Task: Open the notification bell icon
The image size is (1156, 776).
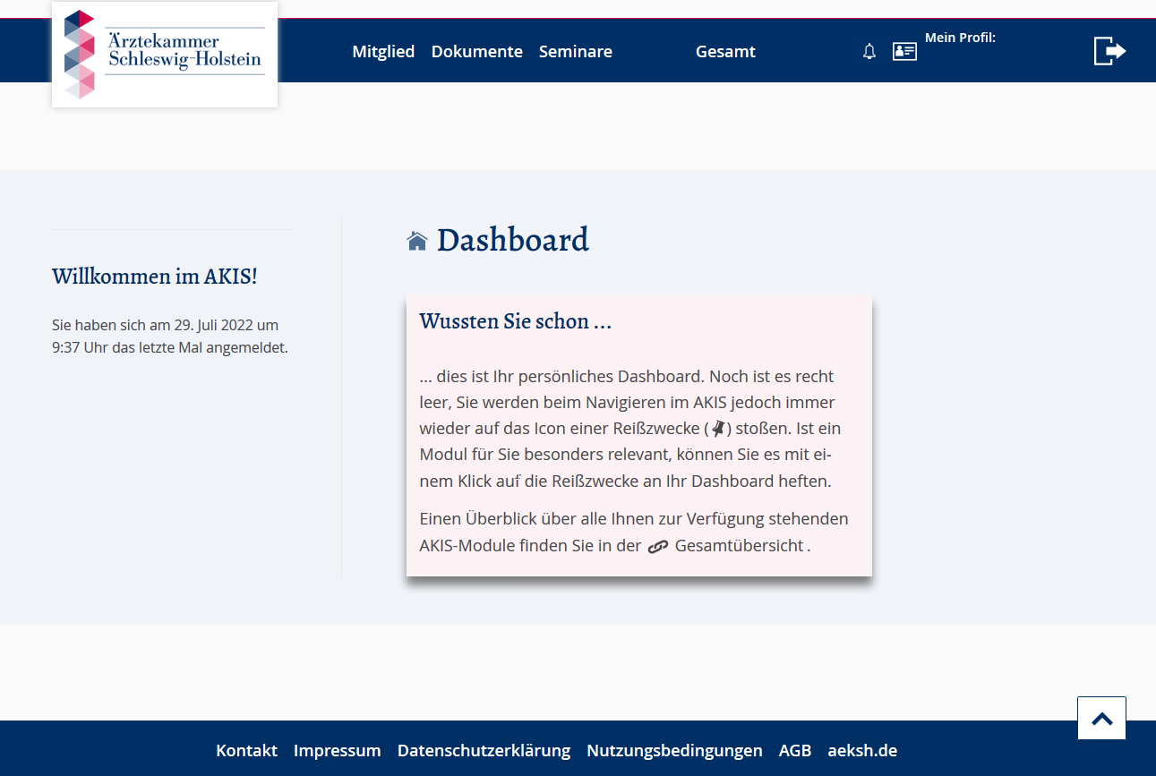Action: pos(869,51)
